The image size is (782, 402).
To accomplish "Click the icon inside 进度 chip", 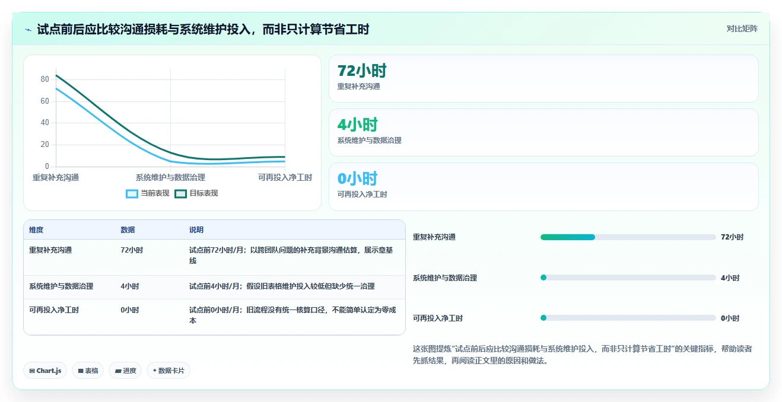I will (118, 371).
